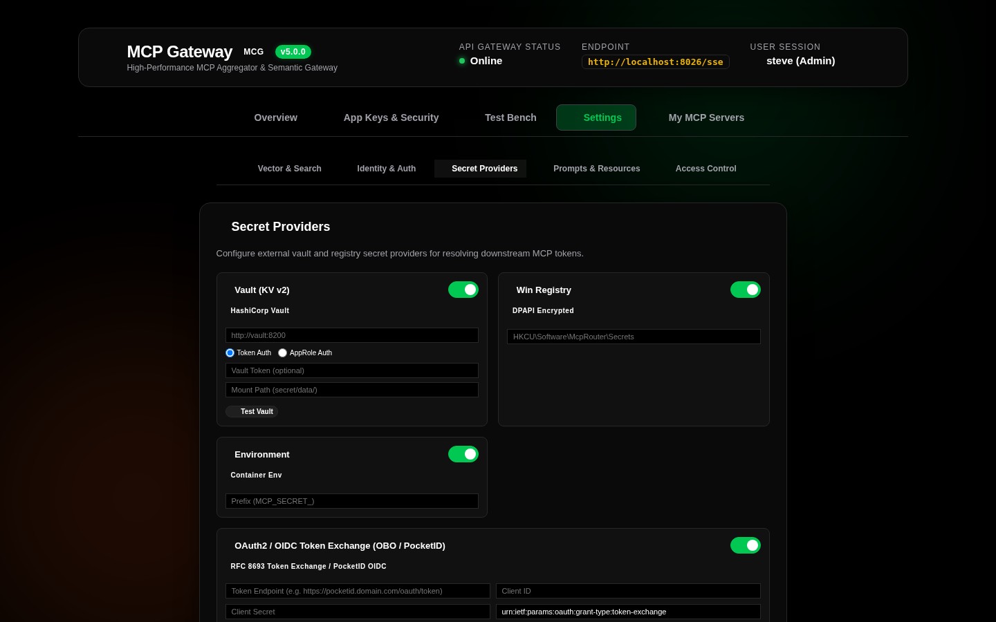The width and height of the screenshot is (996, 622).
Task: Select the Settings tab
Action: point(596,117)
